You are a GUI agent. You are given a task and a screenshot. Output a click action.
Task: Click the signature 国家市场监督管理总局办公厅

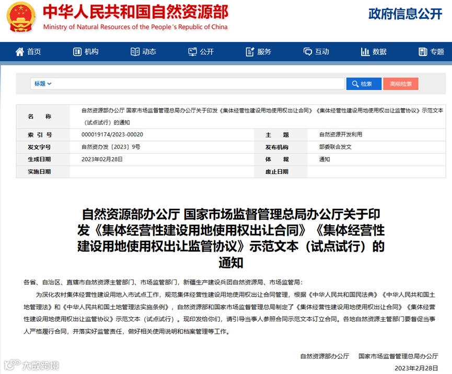coord(398,356)
